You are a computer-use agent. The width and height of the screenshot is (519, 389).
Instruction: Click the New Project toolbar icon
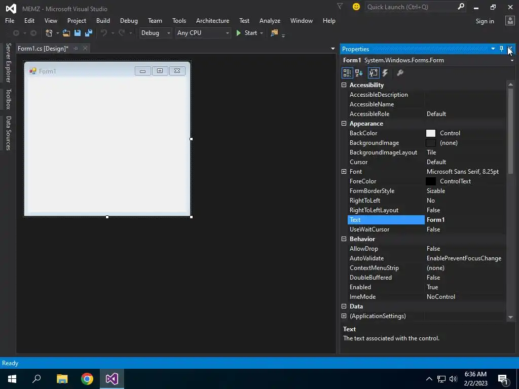(x=49, y=33)
